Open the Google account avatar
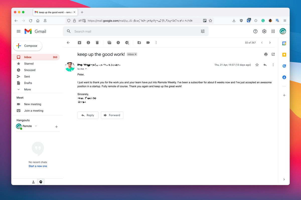The width and height of the screenshot is (301, 200). (283, 31)
